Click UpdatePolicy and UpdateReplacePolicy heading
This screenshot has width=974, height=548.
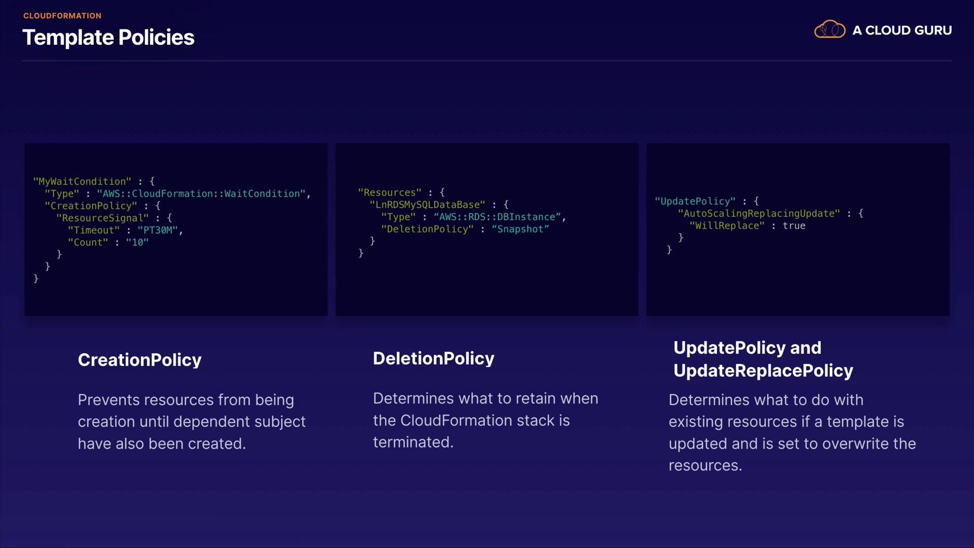[762, 359]
